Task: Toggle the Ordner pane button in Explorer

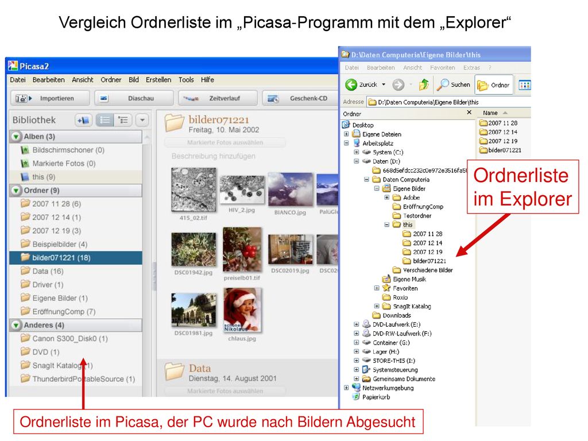Action: point(493,85)
